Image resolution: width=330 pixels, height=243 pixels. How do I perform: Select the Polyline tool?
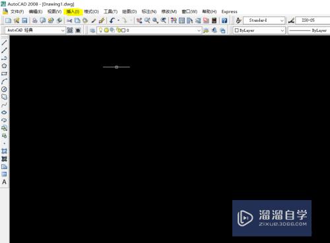pos(4,58)
